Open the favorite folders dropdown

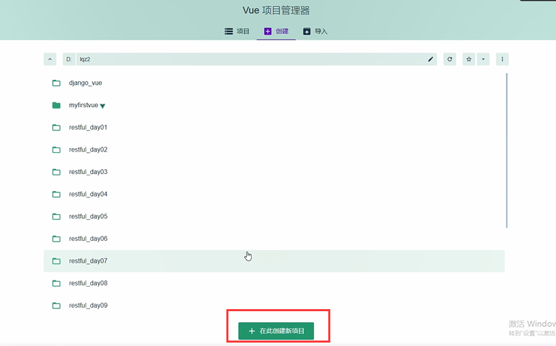coord(483,59)
